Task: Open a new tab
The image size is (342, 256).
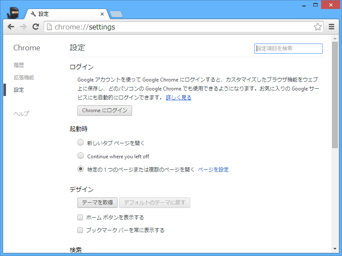Action: pos(116,15)
